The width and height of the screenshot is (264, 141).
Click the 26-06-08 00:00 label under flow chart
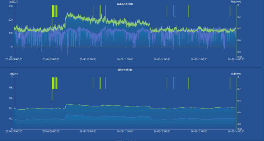[x=14, y=59]
